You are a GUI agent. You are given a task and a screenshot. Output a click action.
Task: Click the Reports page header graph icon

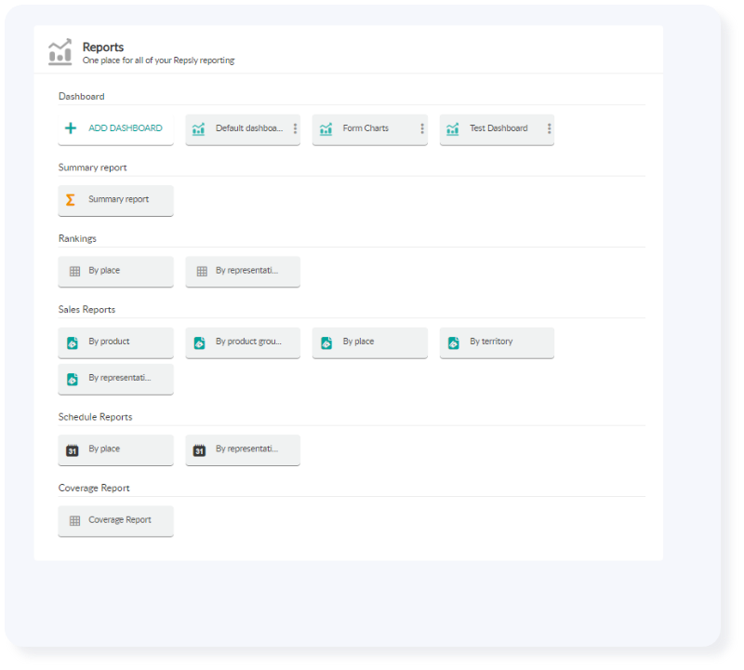coord(61,51)
